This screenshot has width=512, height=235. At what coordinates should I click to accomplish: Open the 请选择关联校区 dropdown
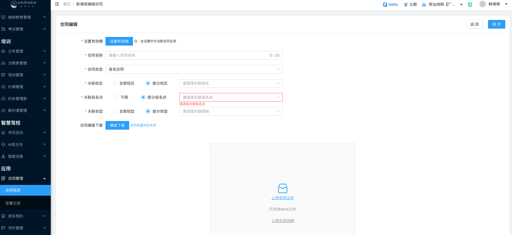pyautogui.click(x=231, y=83)
